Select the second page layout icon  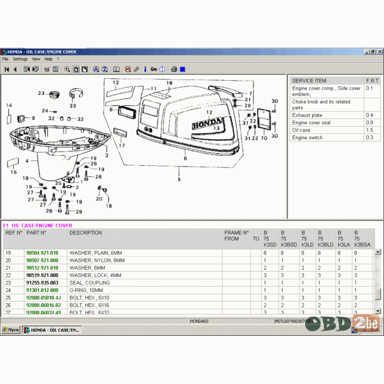(85, 69)
